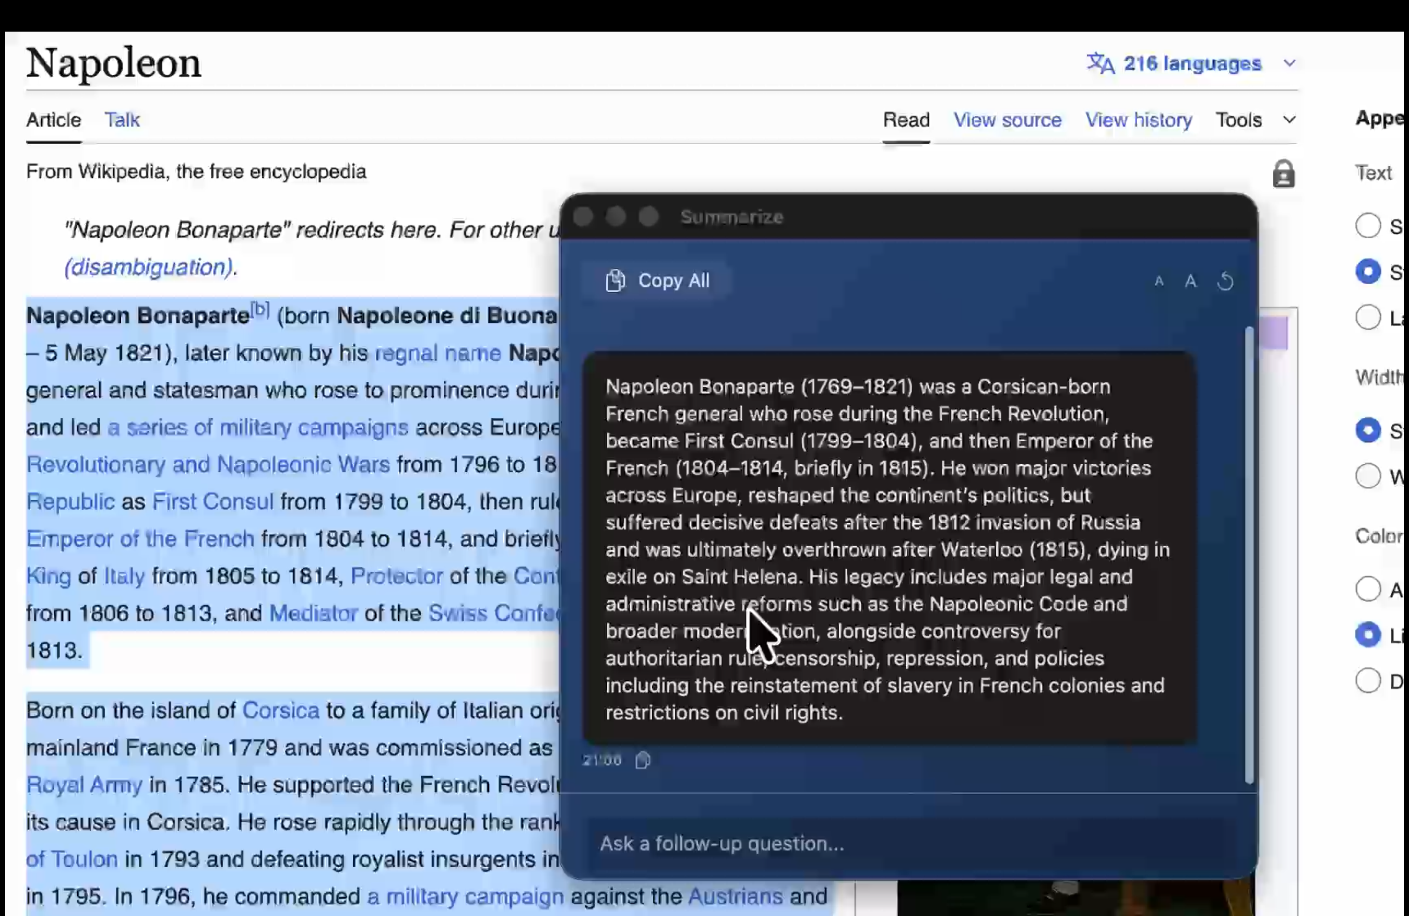The width and height of the screenshot is (1409, 916).
Task: Copy message using icon beside 21:06 timestamp
Action: tap(642, 760)
